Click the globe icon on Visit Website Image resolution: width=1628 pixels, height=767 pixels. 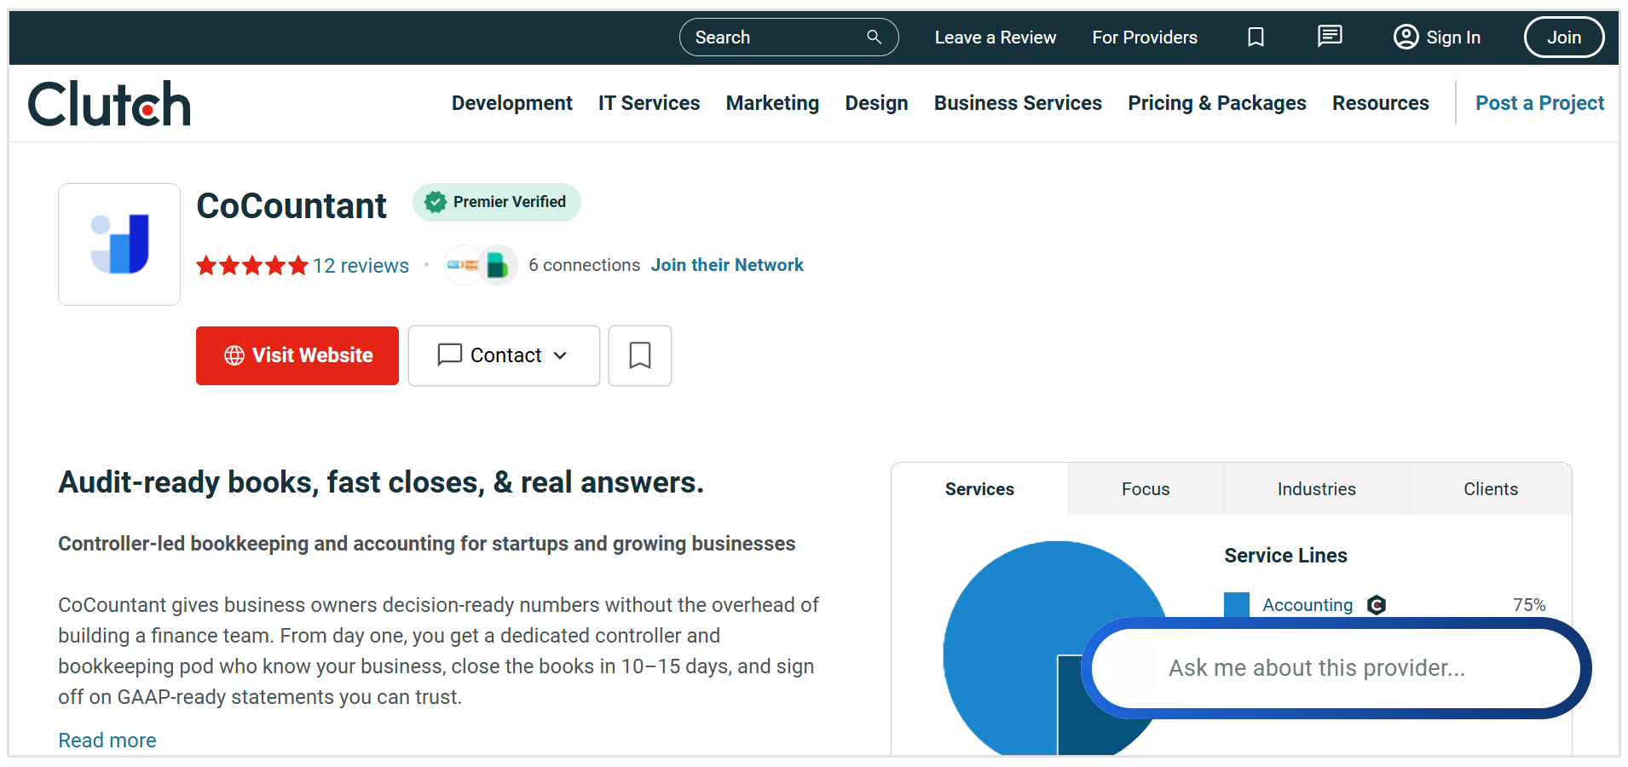[x=234, y=355]
